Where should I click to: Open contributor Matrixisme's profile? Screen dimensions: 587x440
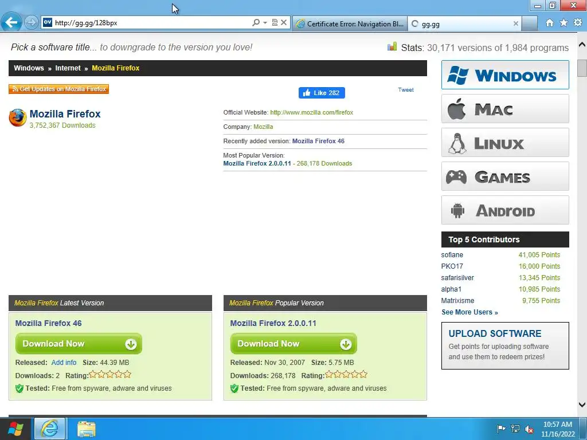[x=457, y=301]
